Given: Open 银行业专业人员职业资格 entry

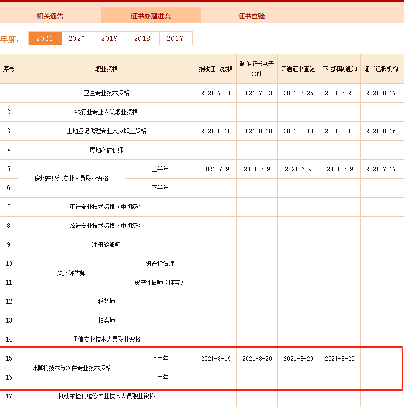Looking at the screenshot, I should click(x=106, y=112).
